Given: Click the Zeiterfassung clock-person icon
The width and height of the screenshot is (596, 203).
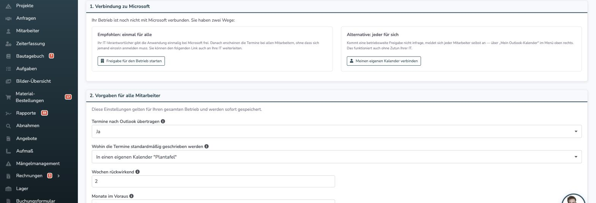Looking at the screenshot, I should (x=8, y=44).
